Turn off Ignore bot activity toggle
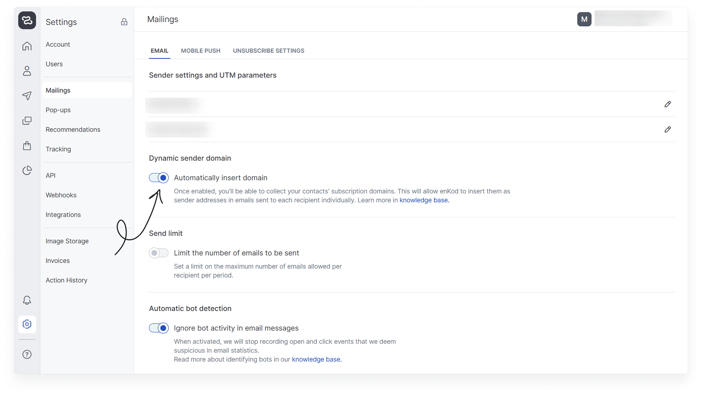702x395 pixels. click(x=159, y=328)
